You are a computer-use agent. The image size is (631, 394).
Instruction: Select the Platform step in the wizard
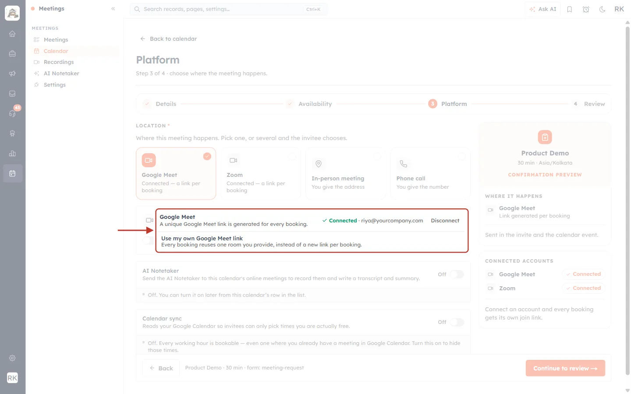(447, 104)
